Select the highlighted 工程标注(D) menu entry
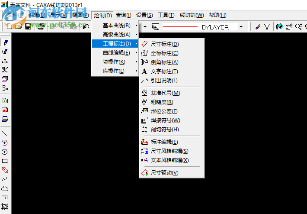 [115, 44]
